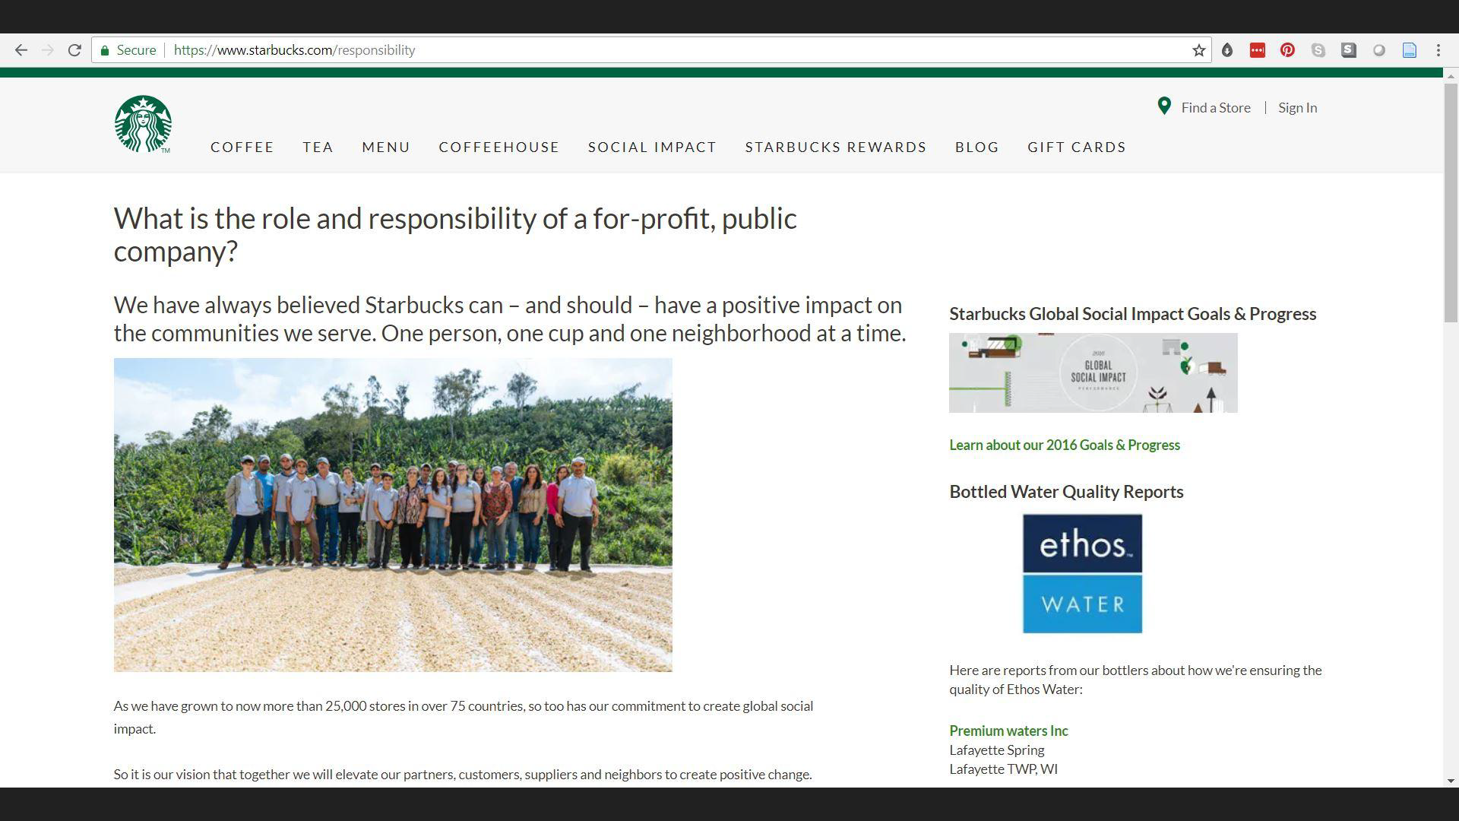Open the Chrome three-dot menu
Image resolution: width=1459 pixels, height=821 pixels.
[x=1438, y=50]
